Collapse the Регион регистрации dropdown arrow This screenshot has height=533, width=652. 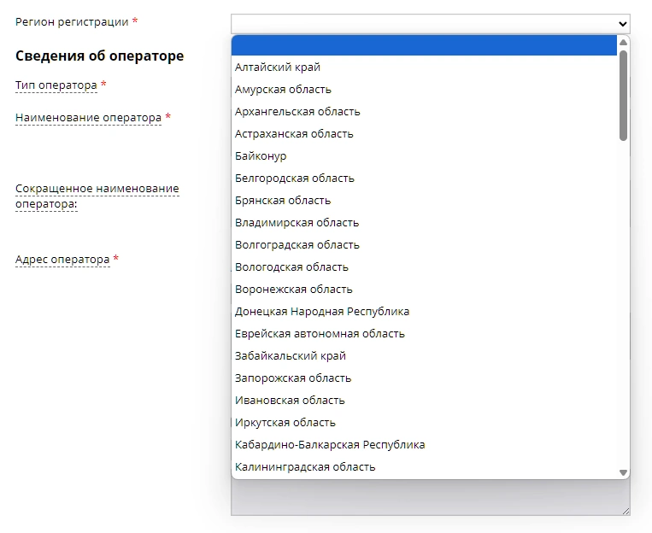(622, 24)
